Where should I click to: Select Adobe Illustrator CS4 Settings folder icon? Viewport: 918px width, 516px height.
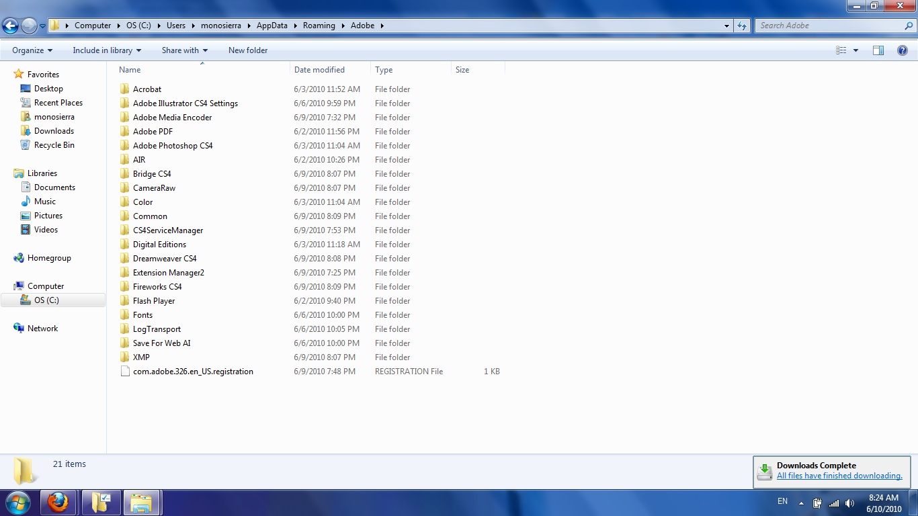[x=124, y=103]
